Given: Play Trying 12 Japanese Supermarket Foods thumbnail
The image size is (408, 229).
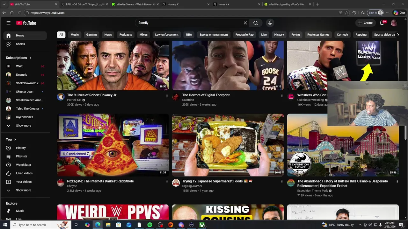Looking at the screenshot, I should pos(228,145).
